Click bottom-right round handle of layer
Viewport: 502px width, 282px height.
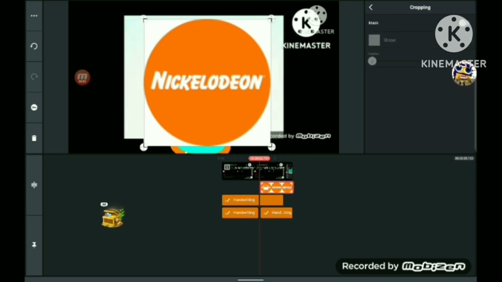(272, 147)
